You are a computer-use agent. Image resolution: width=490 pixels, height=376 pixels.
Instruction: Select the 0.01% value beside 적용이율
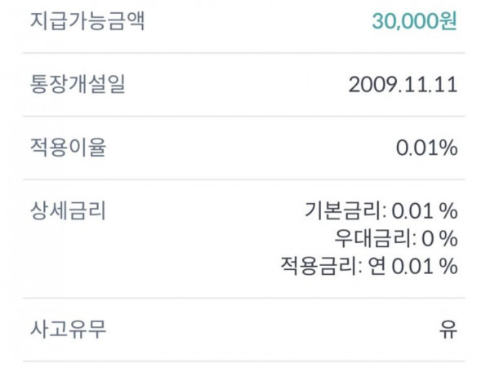coord(426,148)
